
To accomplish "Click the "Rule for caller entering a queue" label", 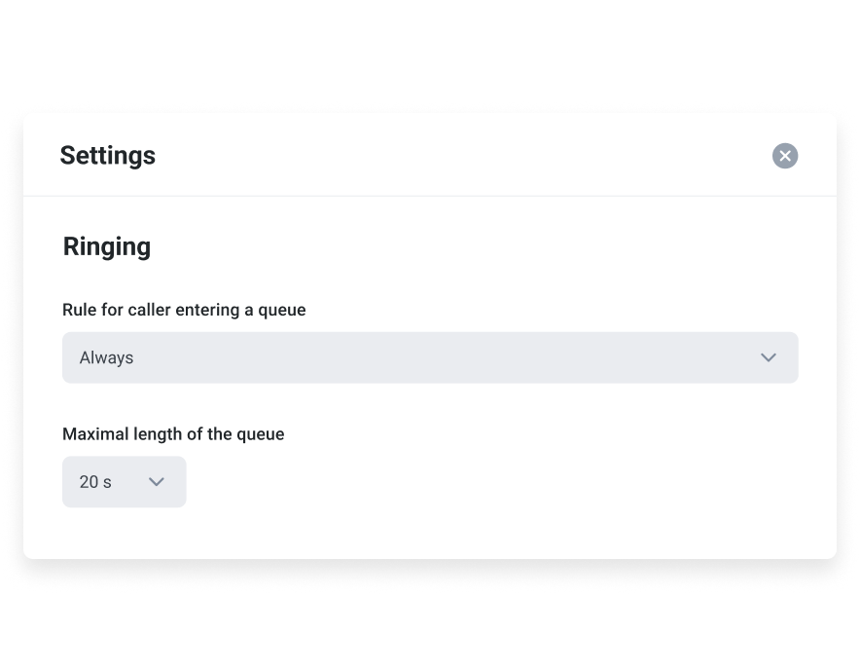I will tap(184, 310).
